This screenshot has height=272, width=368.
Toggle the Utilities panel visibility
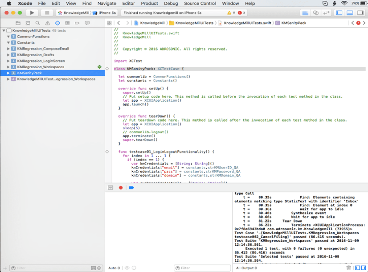point(360,13)
